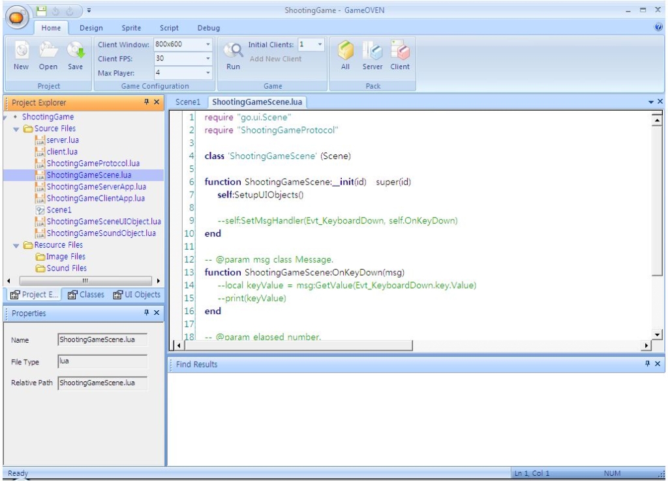Switch to the Home ribbon tab
Screen dimensions: 668x481
(x=51, y=27)
